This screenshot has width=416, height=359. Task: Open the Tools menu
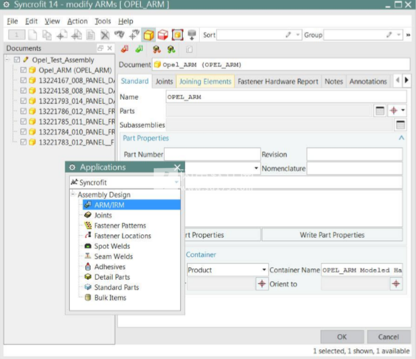coord(103,21)
